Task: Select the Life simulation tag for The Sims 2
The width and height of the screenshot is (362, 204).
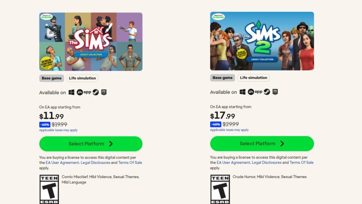Action: pos(253,78)
